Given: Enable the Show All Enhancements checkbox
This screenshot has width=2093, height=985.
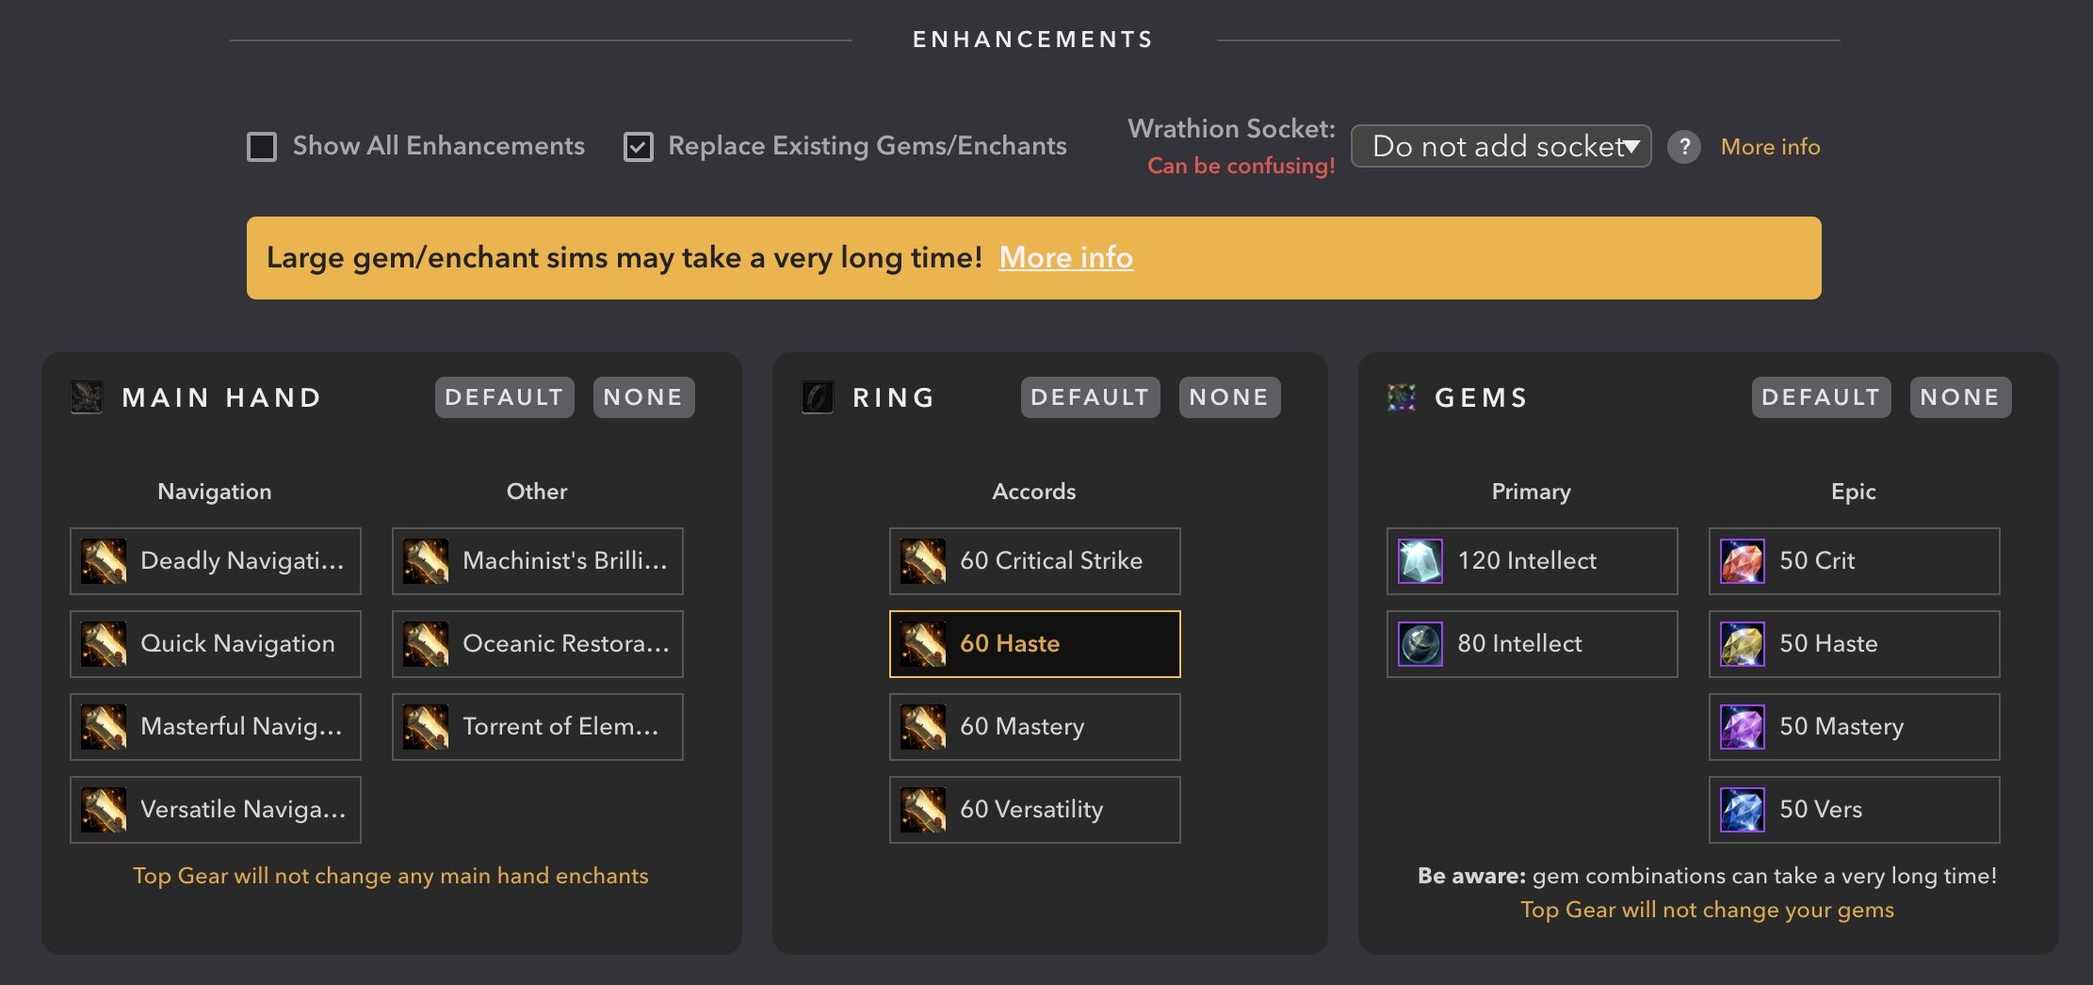Looking at the screenshot, I should tap(262, 147).
